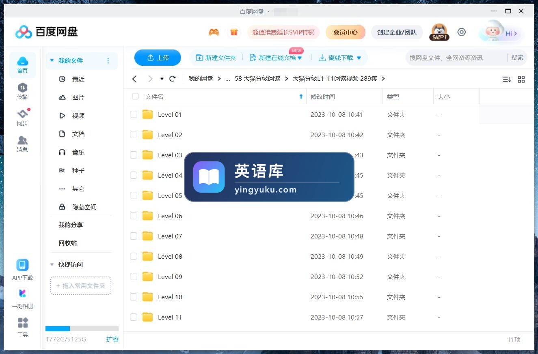This screenshot has height=354, width=538.
Task: Click the gift box icon in header
Action: (x=234, y=32)
